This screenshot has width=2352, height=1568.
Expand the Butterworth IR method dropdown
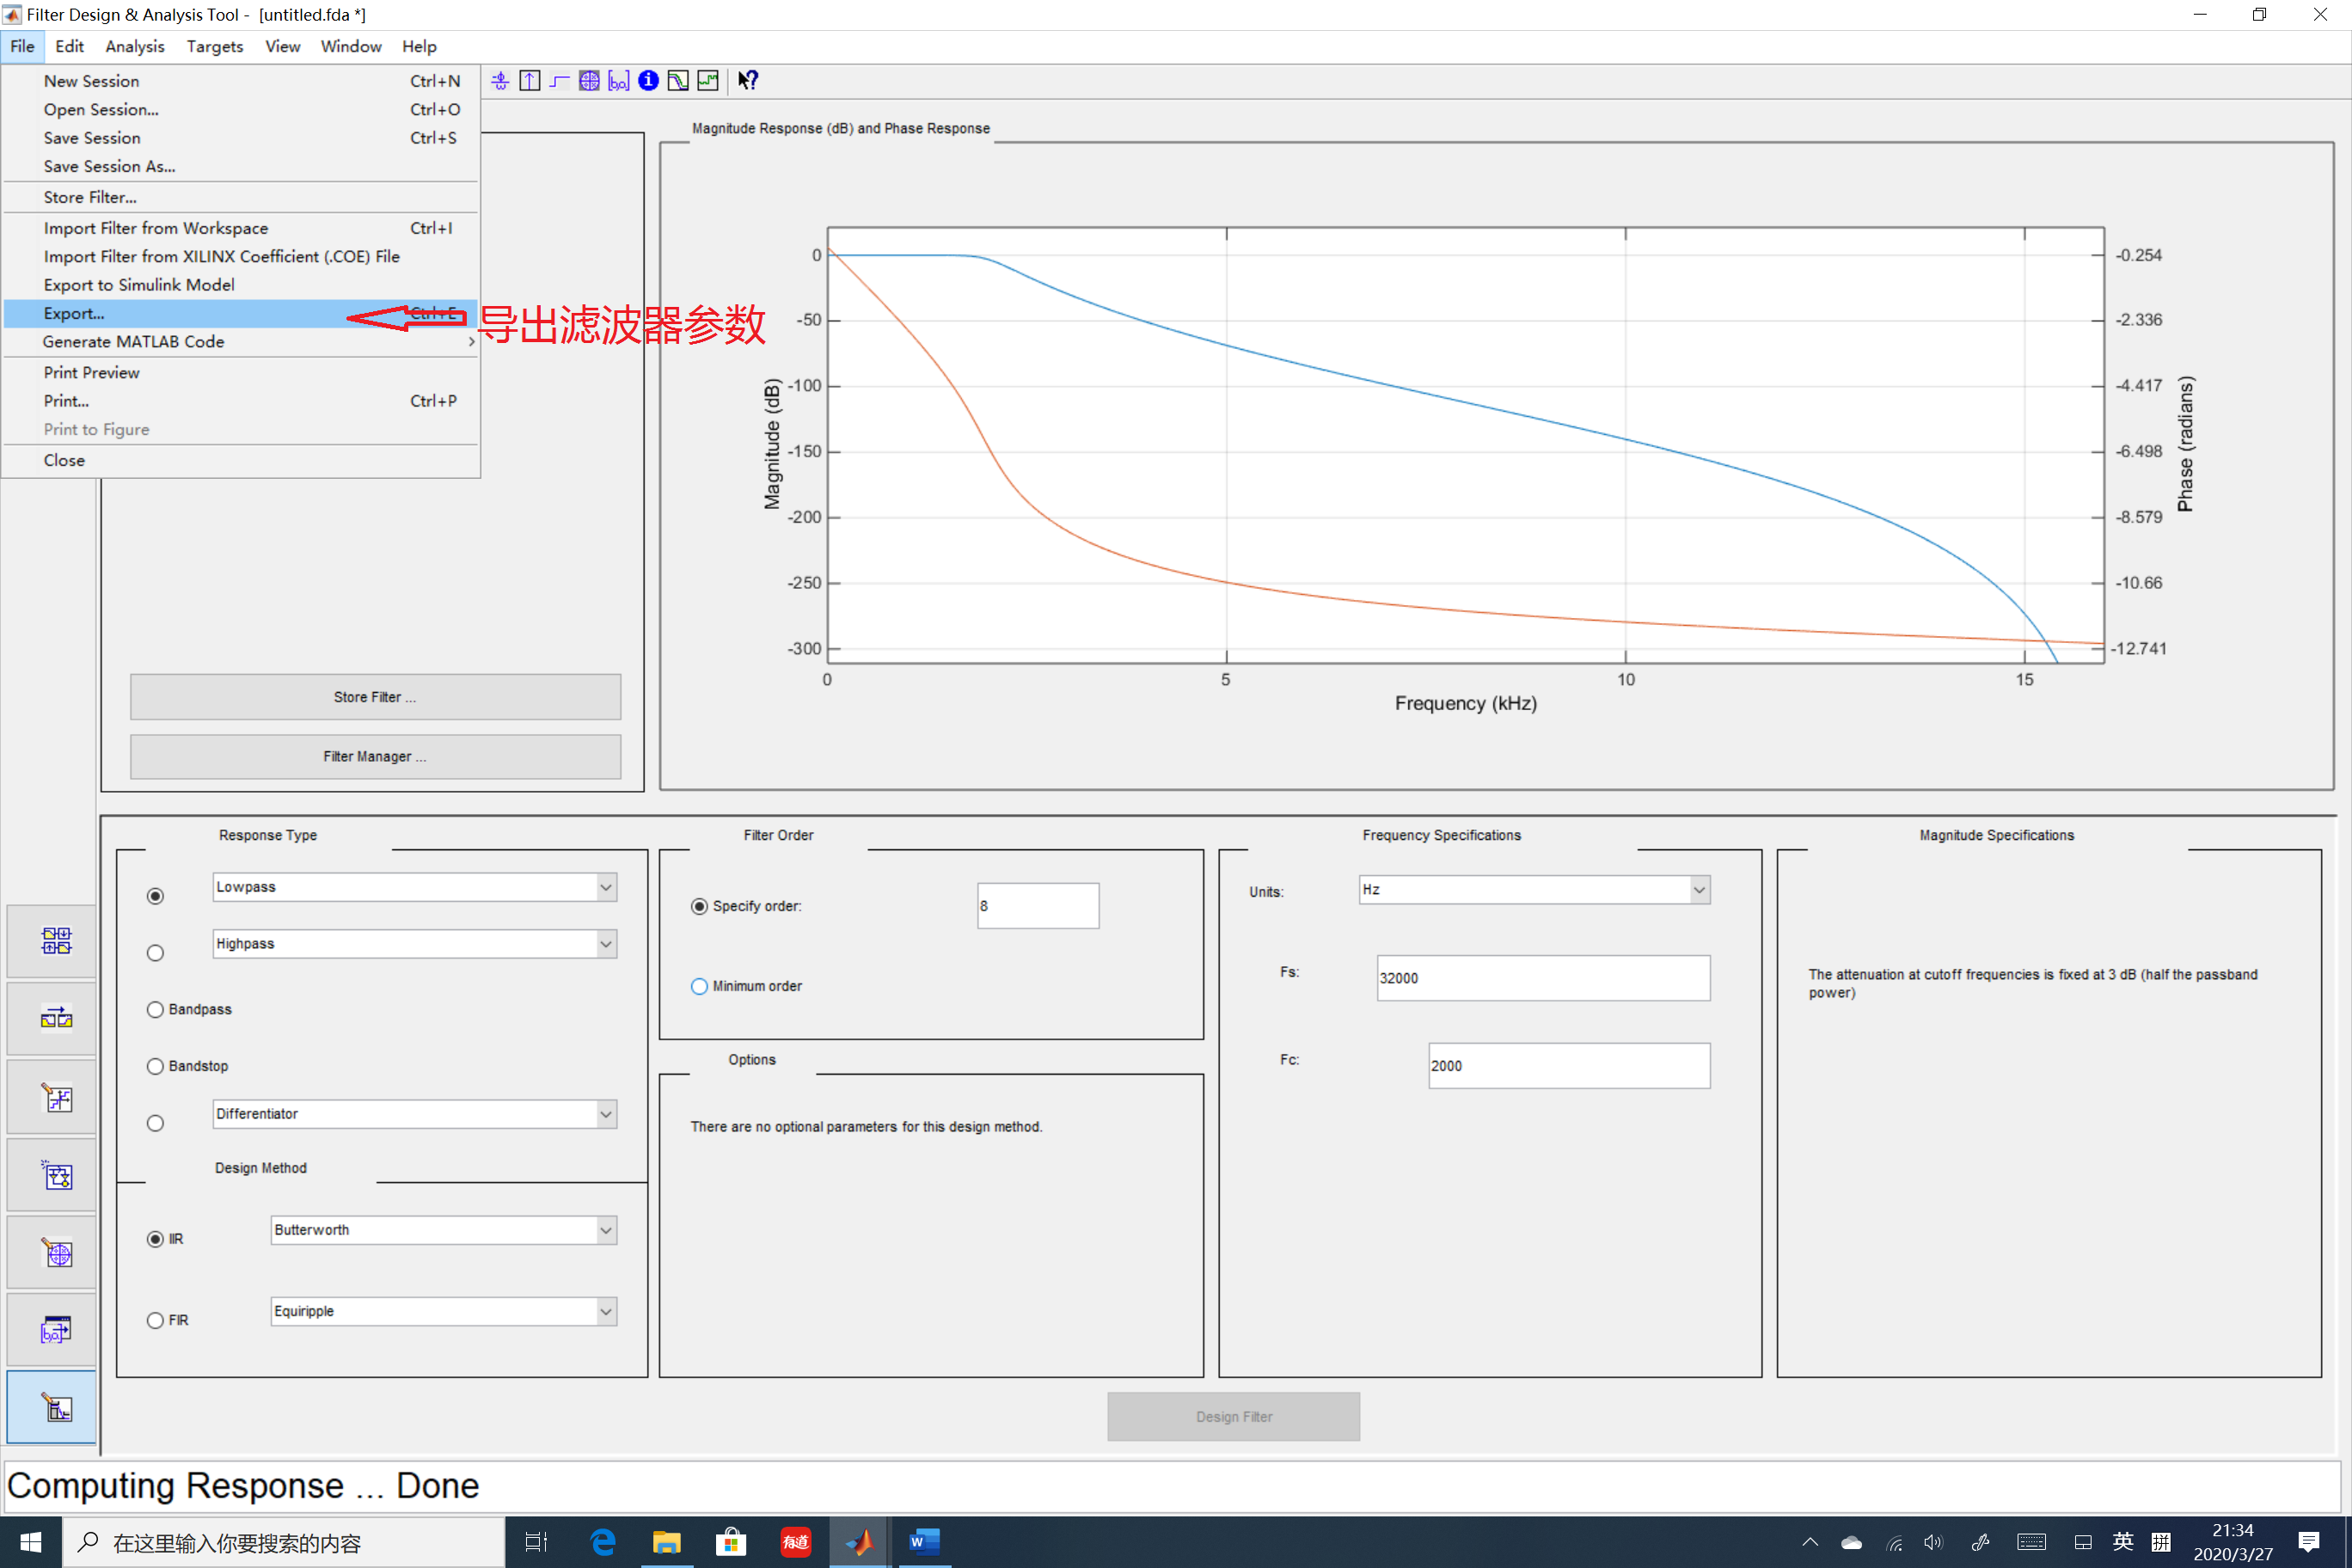[605, 1230]
